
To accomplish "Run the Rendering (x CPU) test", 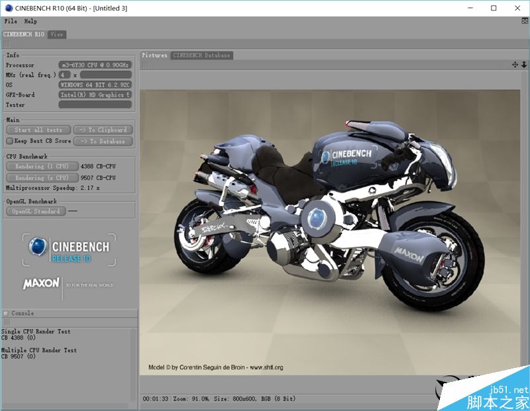I will 42,177.
